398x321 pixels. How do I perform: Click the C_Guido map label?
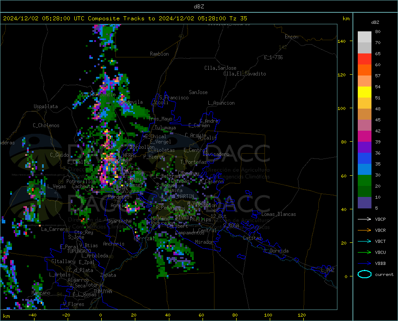click(x=59, y=155)
